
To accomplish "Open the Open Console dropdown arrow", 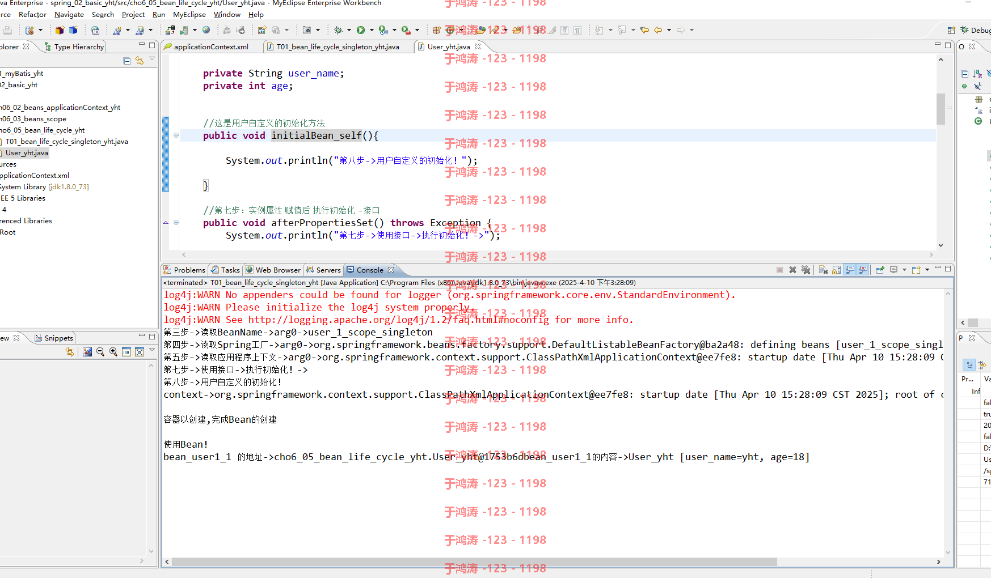I will (x=927, y=270).
